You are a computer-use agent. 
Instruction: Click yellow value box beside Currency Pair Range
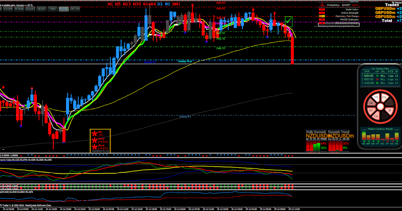pos(322,16)
